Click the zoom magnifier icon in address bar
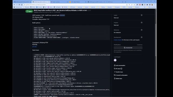This screenshot has height=97, width=173. coord(129,5)
